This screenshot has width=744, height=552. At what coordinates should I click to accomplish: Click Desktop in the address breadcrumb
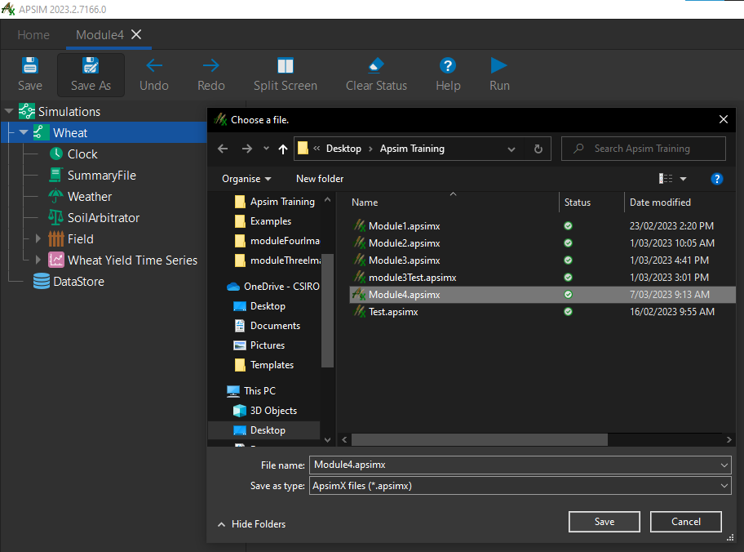click(x=343, y=149)
